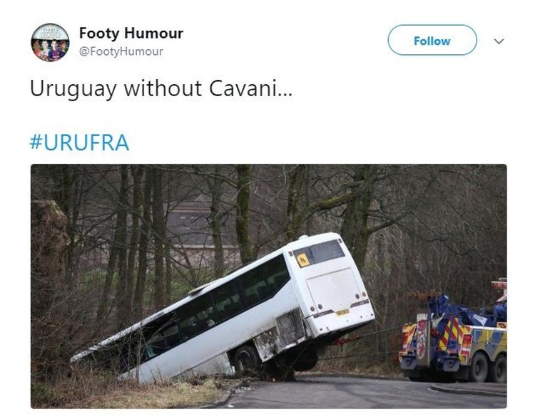Open the @FootyHumour handle link
Viewport: 535px width, 419px height.
click(121, 52)
